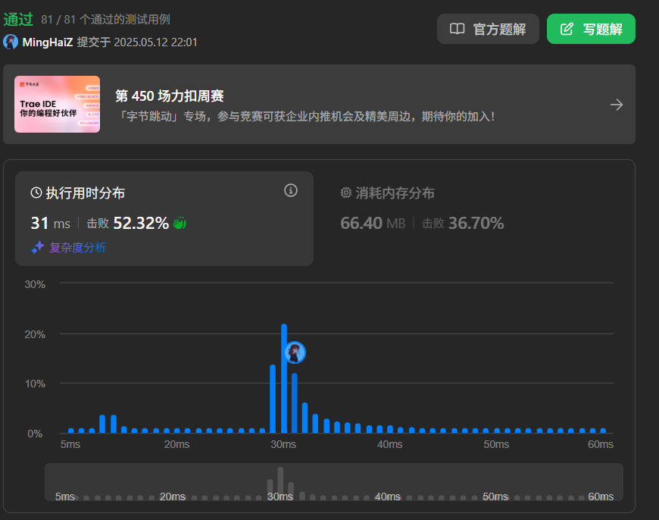
Task: Select the 执行用时分布 runtime card
Action: [x=164, y=218]
